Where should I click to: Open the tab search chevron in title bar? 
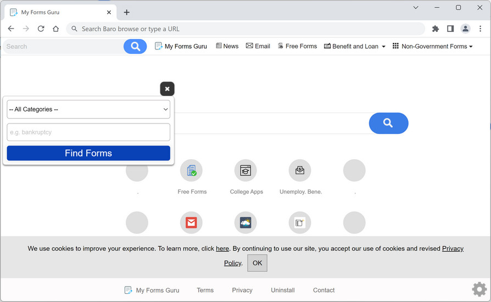coord(416,8)
